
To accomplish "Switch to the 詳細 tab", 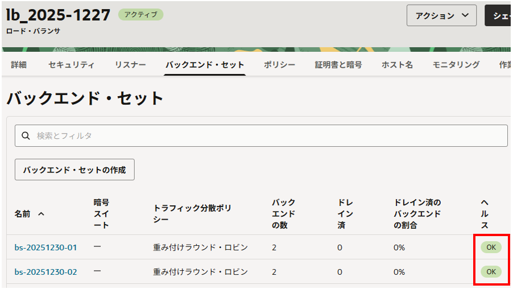I will [19, 65].
